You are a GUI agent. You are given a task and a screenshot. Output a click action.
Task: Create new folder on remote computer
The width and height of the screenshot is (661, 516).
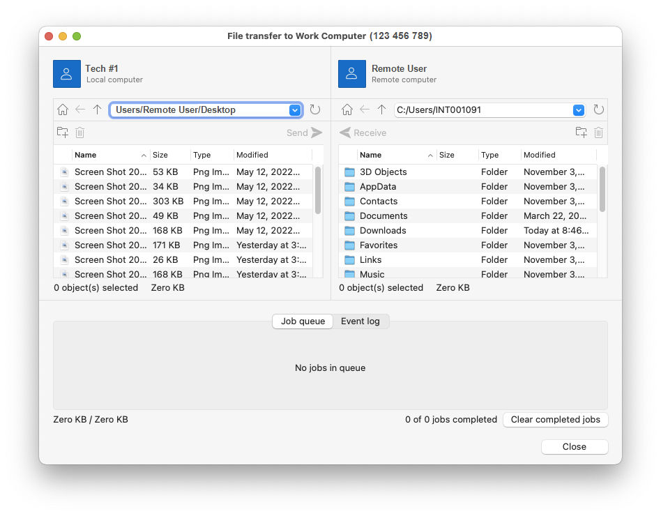tap(582, 132)
